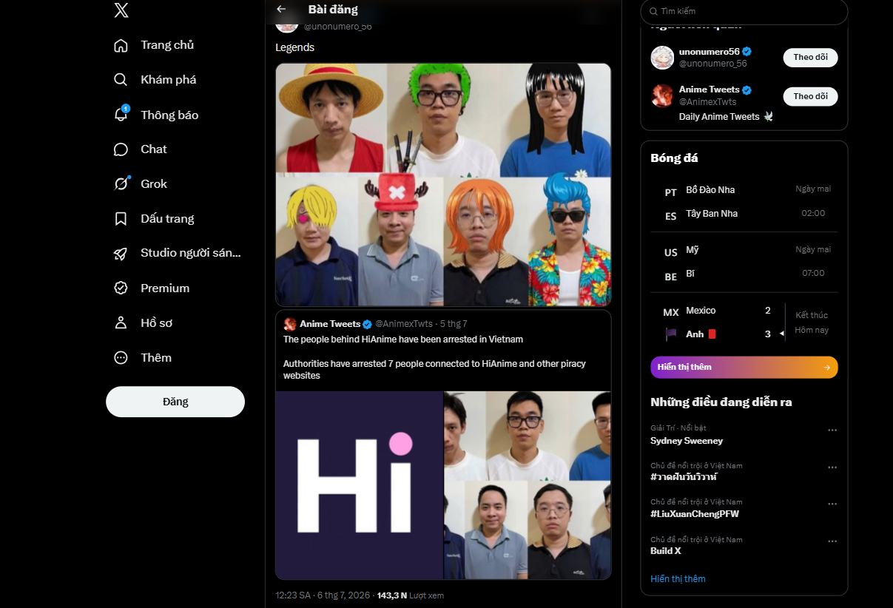This screenshot has width=893, height=608.
Task: Select Hồ sơ menu label
Action: click(x=157, y=323)
